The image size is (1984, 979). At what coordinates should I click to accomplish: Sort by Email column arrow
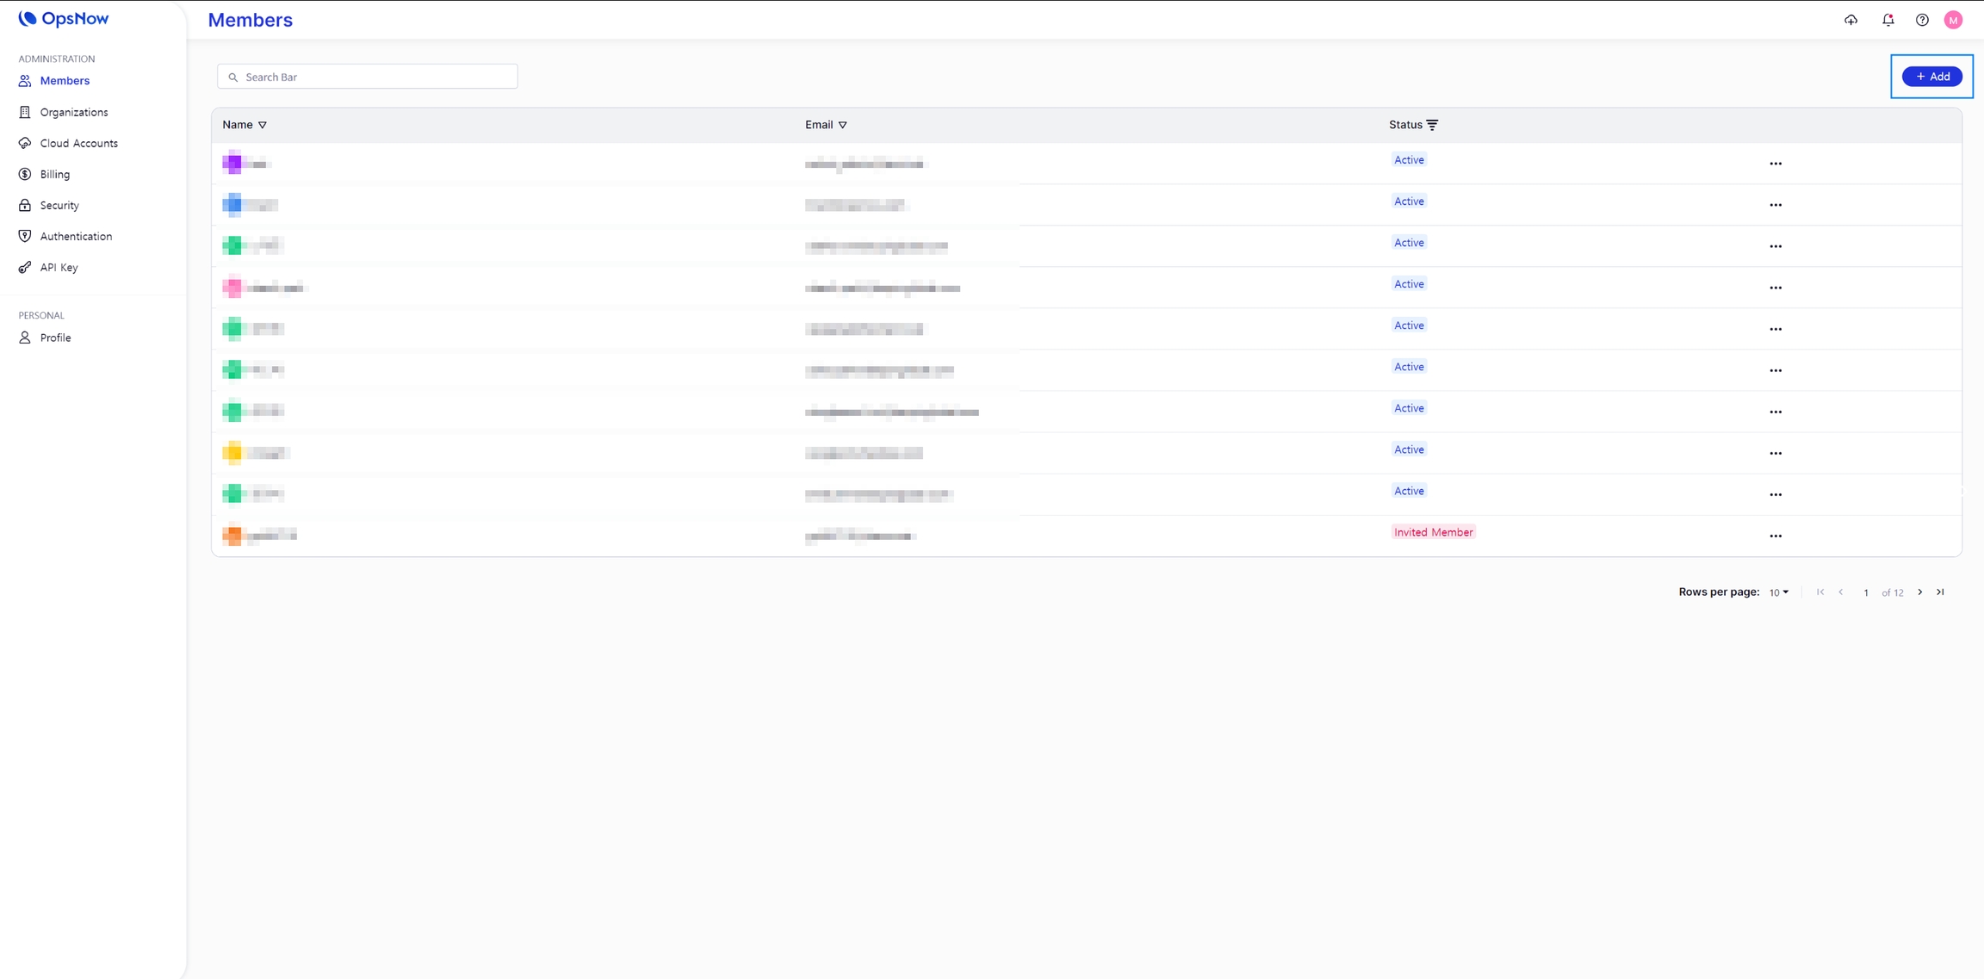(x=843, y=125)
